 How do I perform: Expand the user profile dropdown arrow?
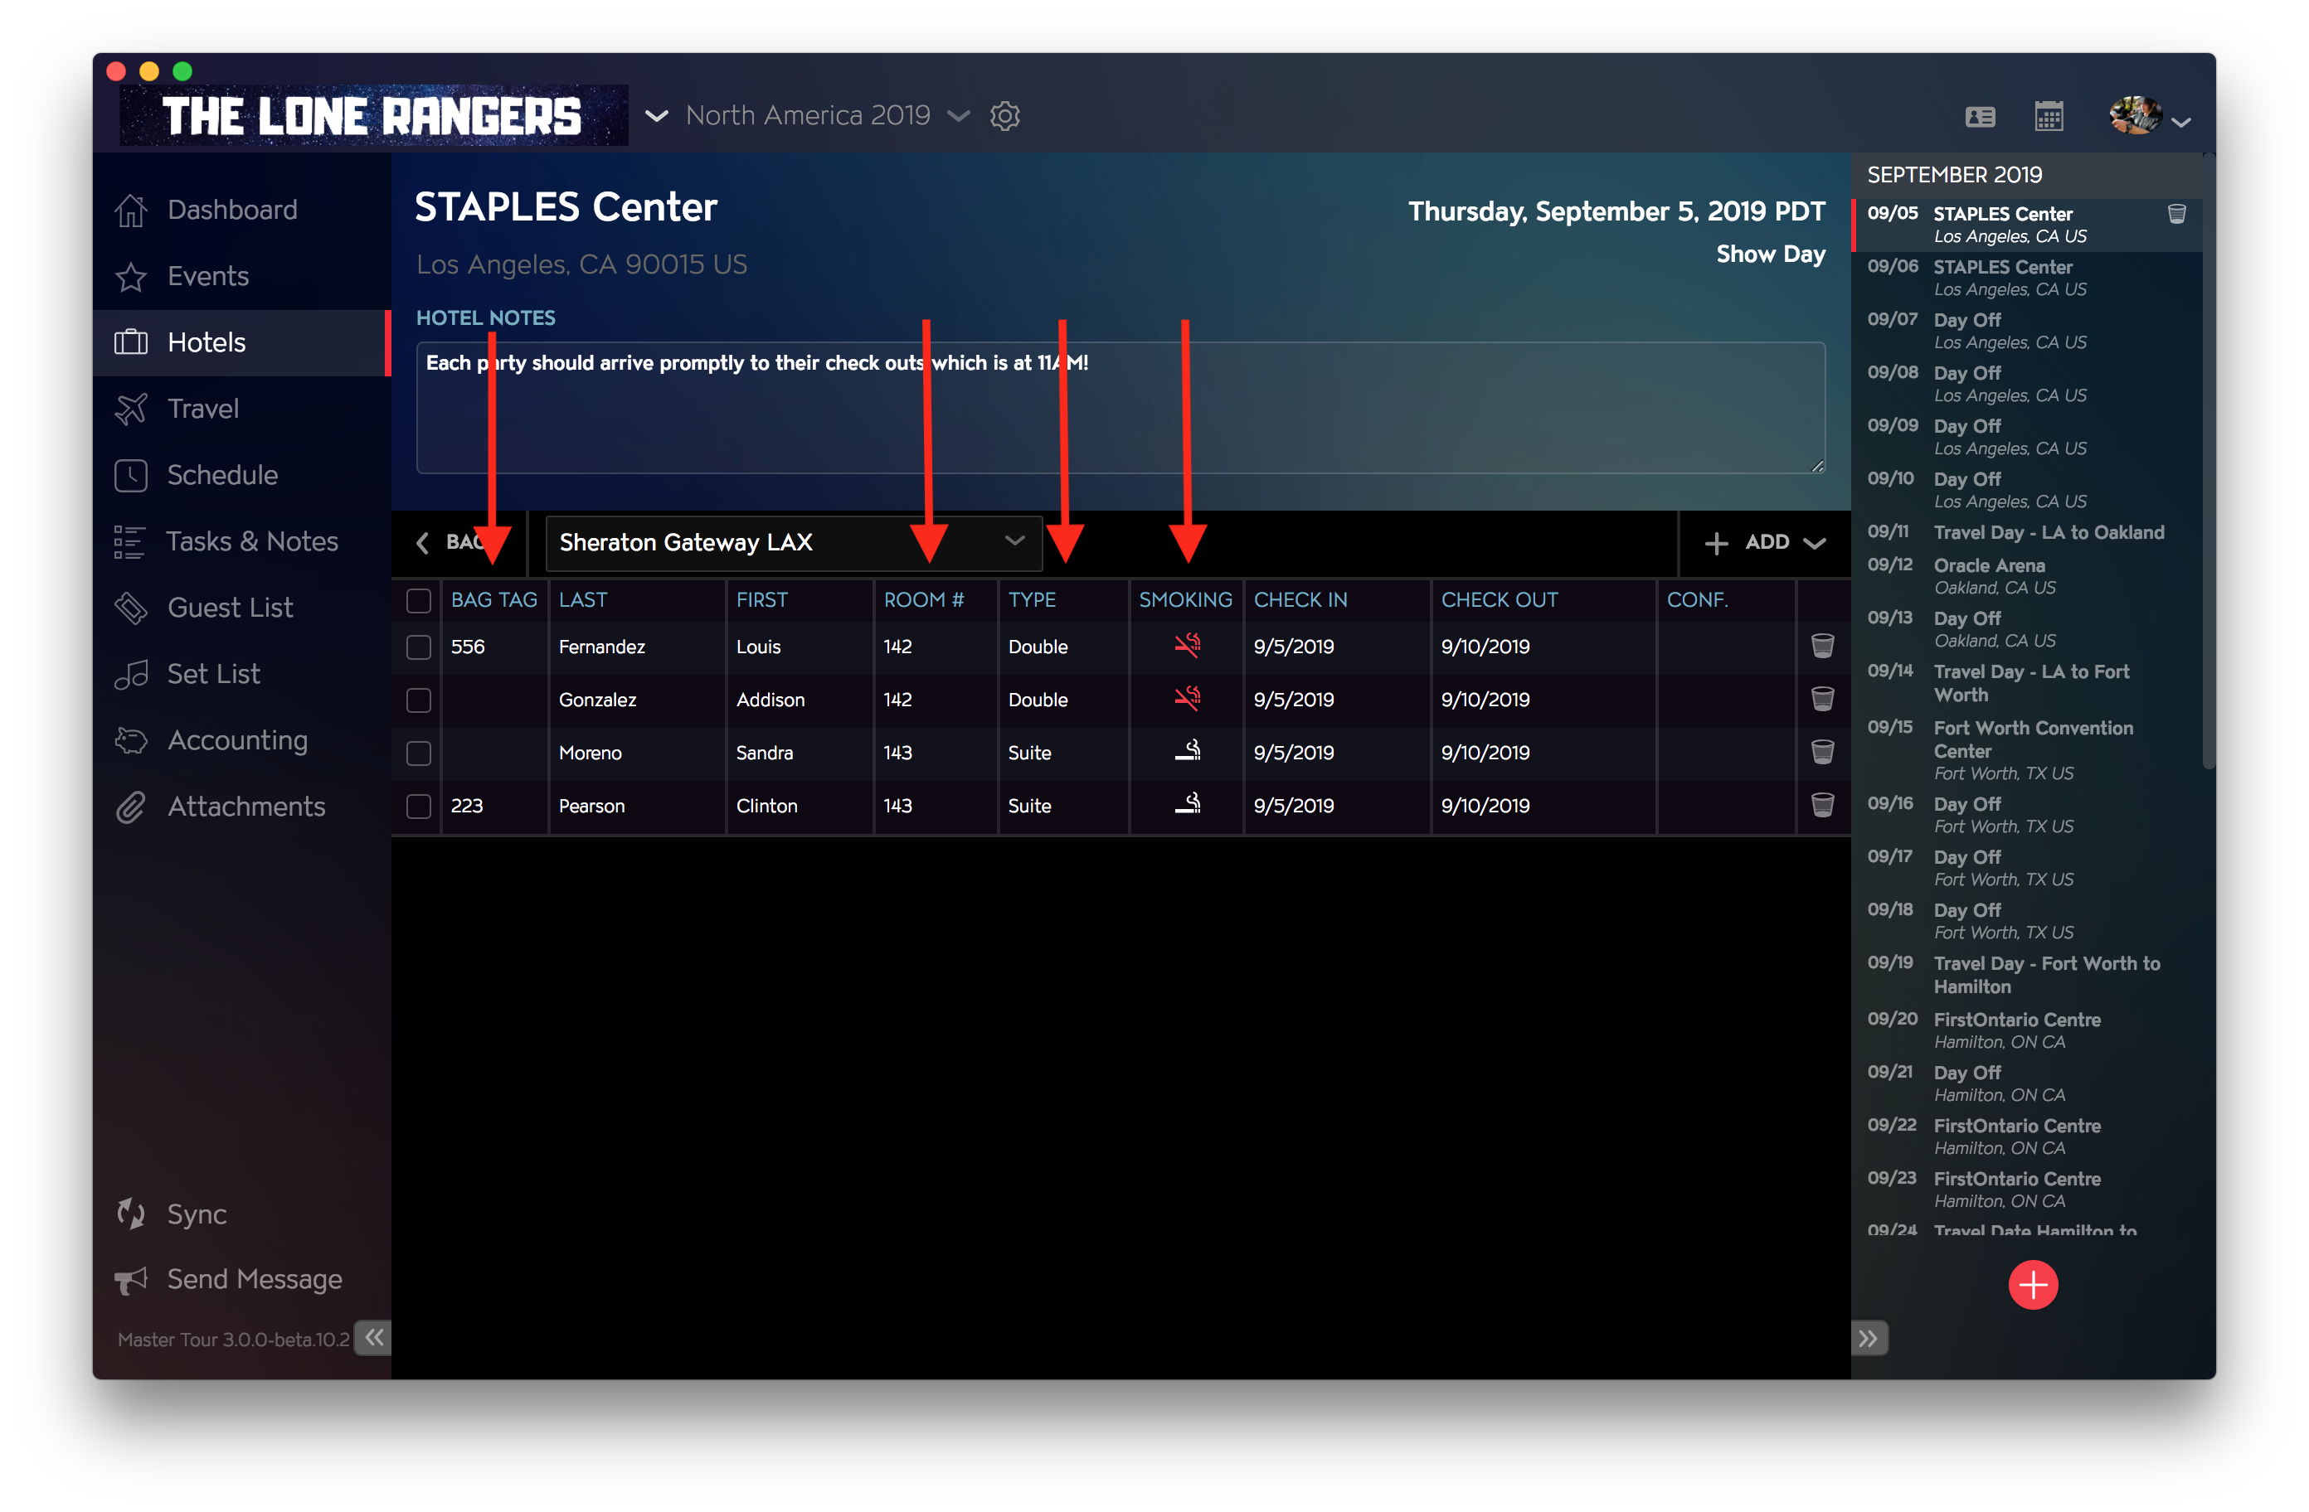2181,122
